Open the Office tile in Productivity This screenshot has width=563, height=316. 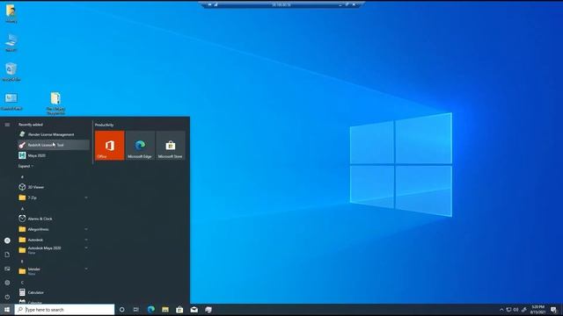click(x=110, y=146)
